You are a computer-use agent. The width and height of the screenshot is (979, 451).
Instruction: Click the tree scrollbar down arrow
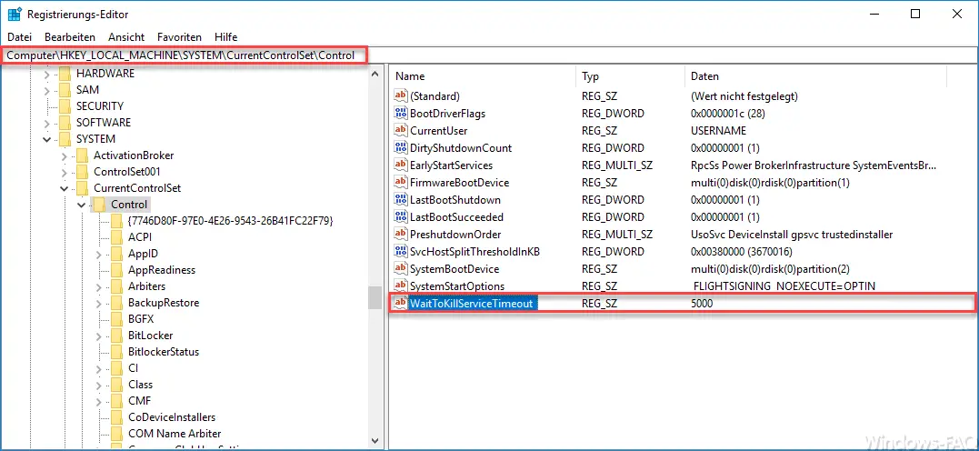[375, 440]
